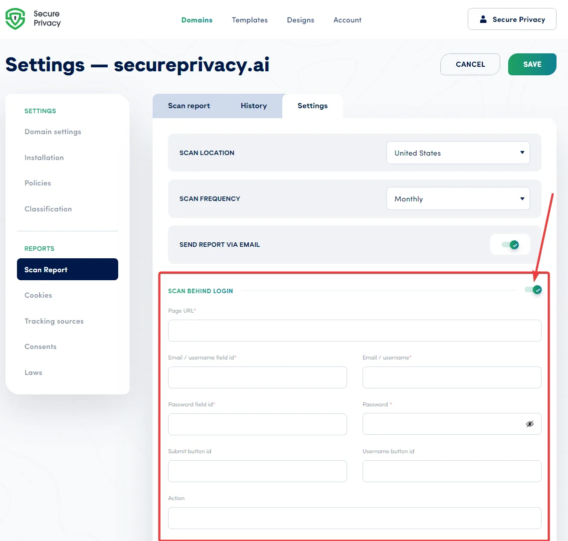
Task: Navigate to the Designs section
Action: [x=300, y=20]
